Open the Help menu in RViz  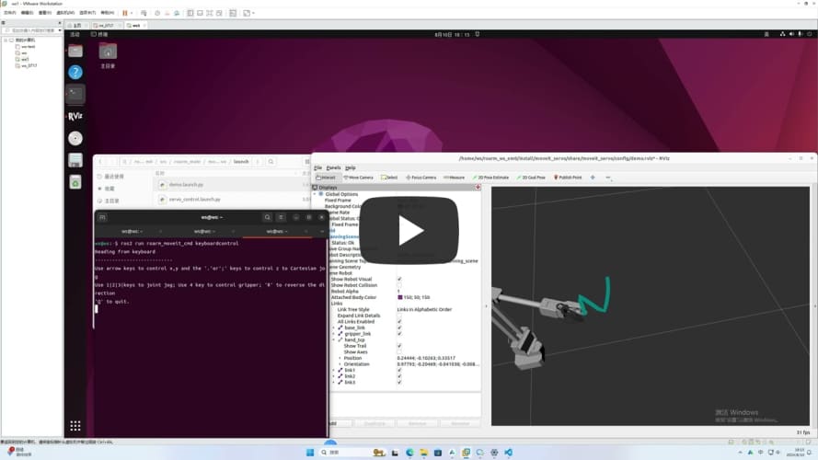pos(350,168)
